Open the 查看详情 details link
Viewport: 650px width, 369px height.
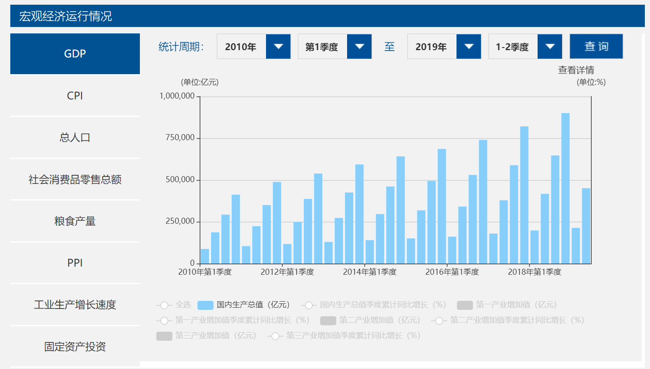coord(576,70)
